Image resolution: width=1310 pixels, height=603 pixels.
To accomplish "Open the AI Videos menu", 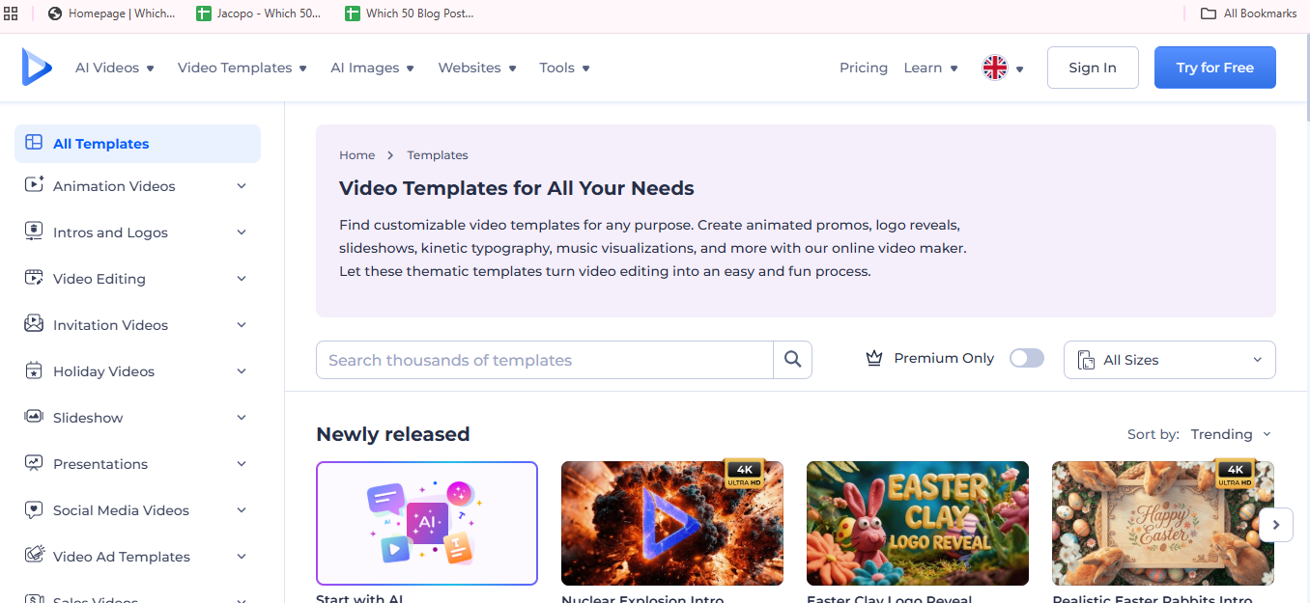I will pyautogui.click(x=115, y=68).
